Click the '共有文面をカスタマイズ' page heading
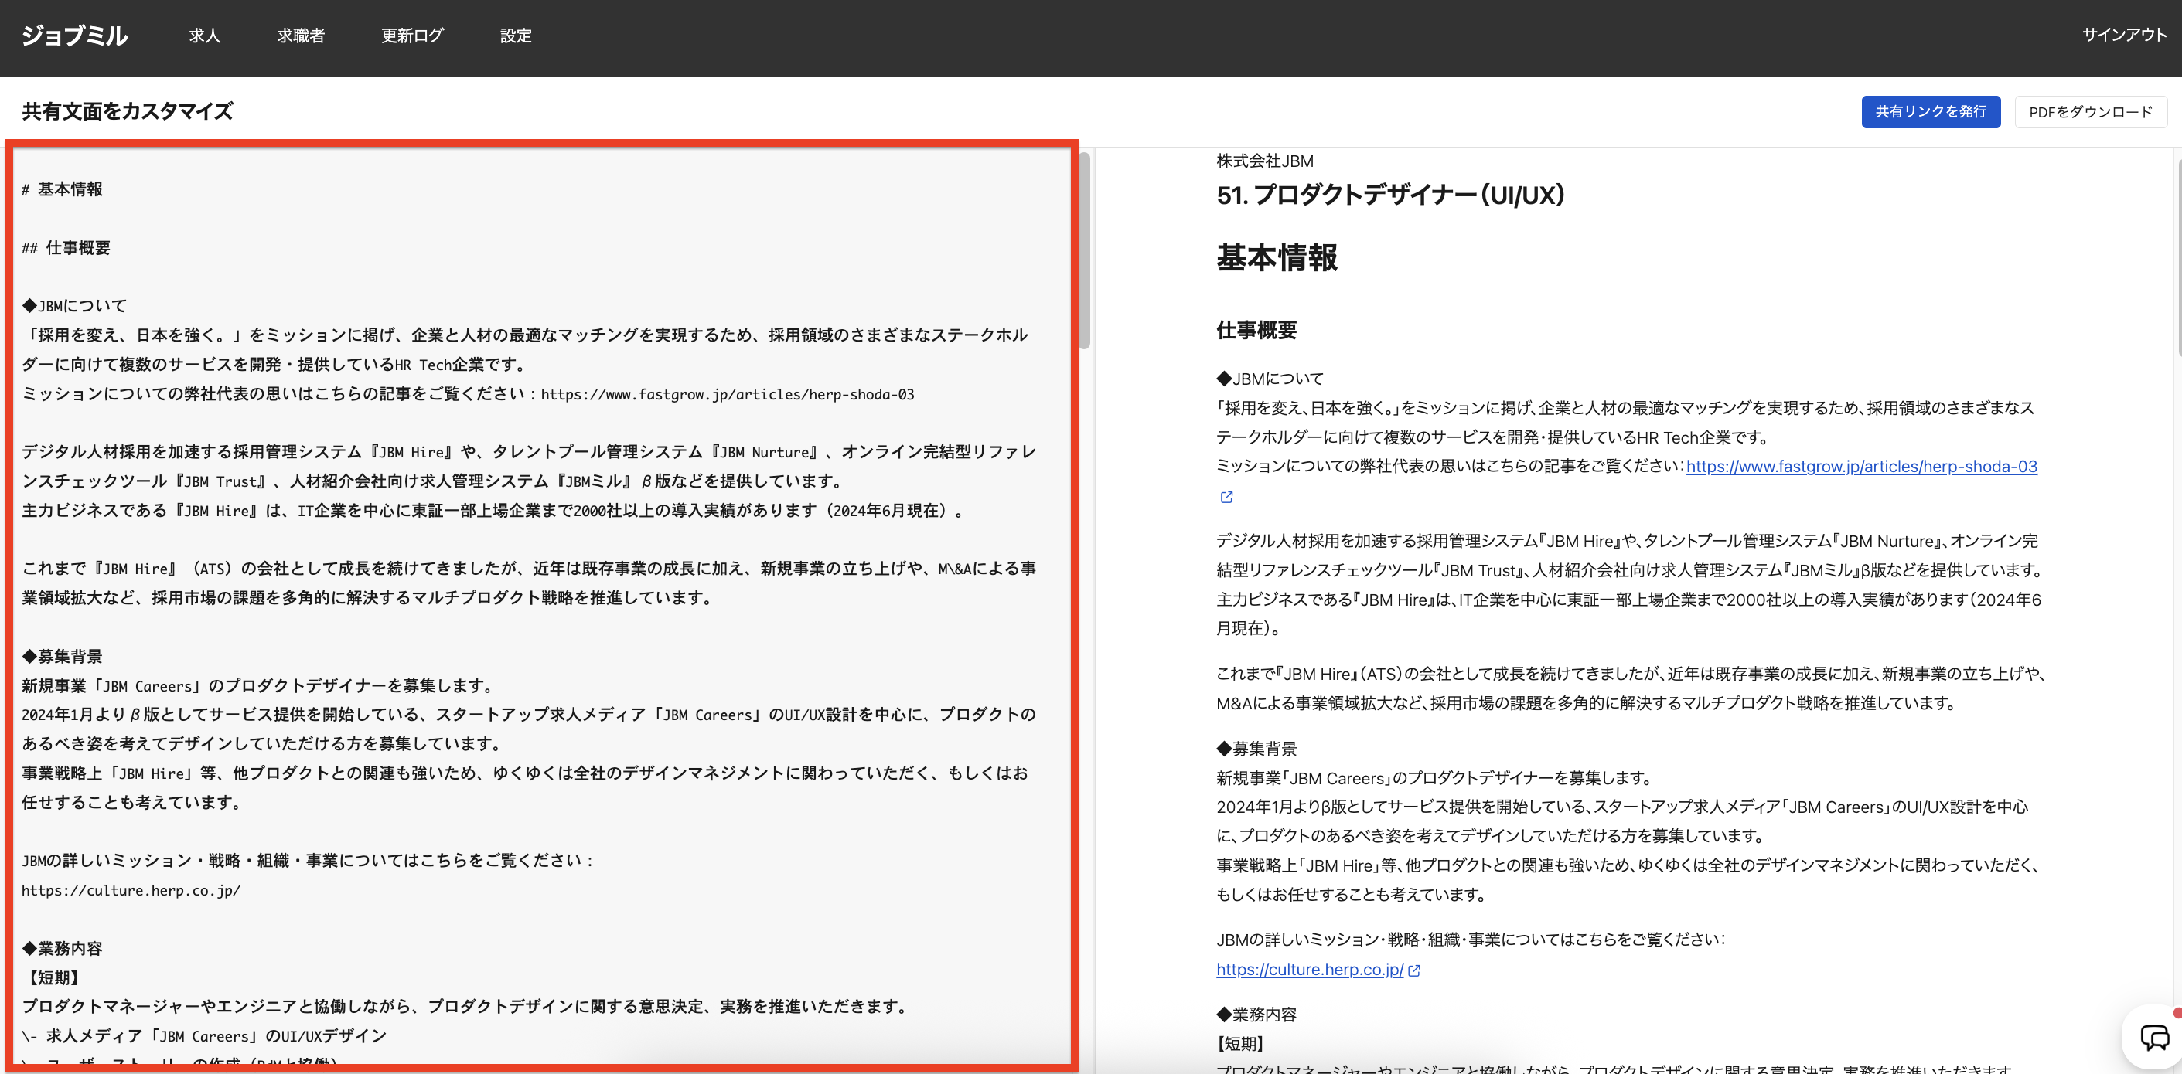 [x=127, y=112]
